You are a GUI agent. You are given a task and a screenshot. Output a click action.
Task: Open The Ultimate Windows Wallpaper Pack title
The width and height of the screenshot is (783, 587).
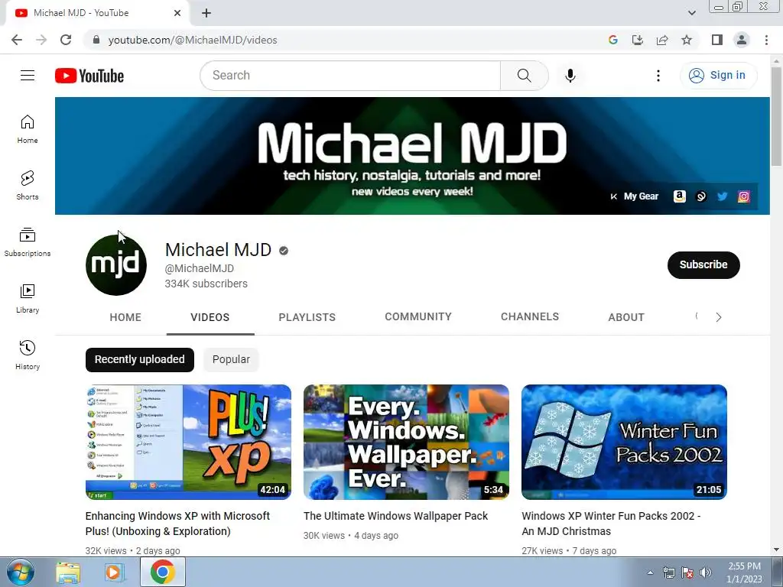tap(395, 516)
